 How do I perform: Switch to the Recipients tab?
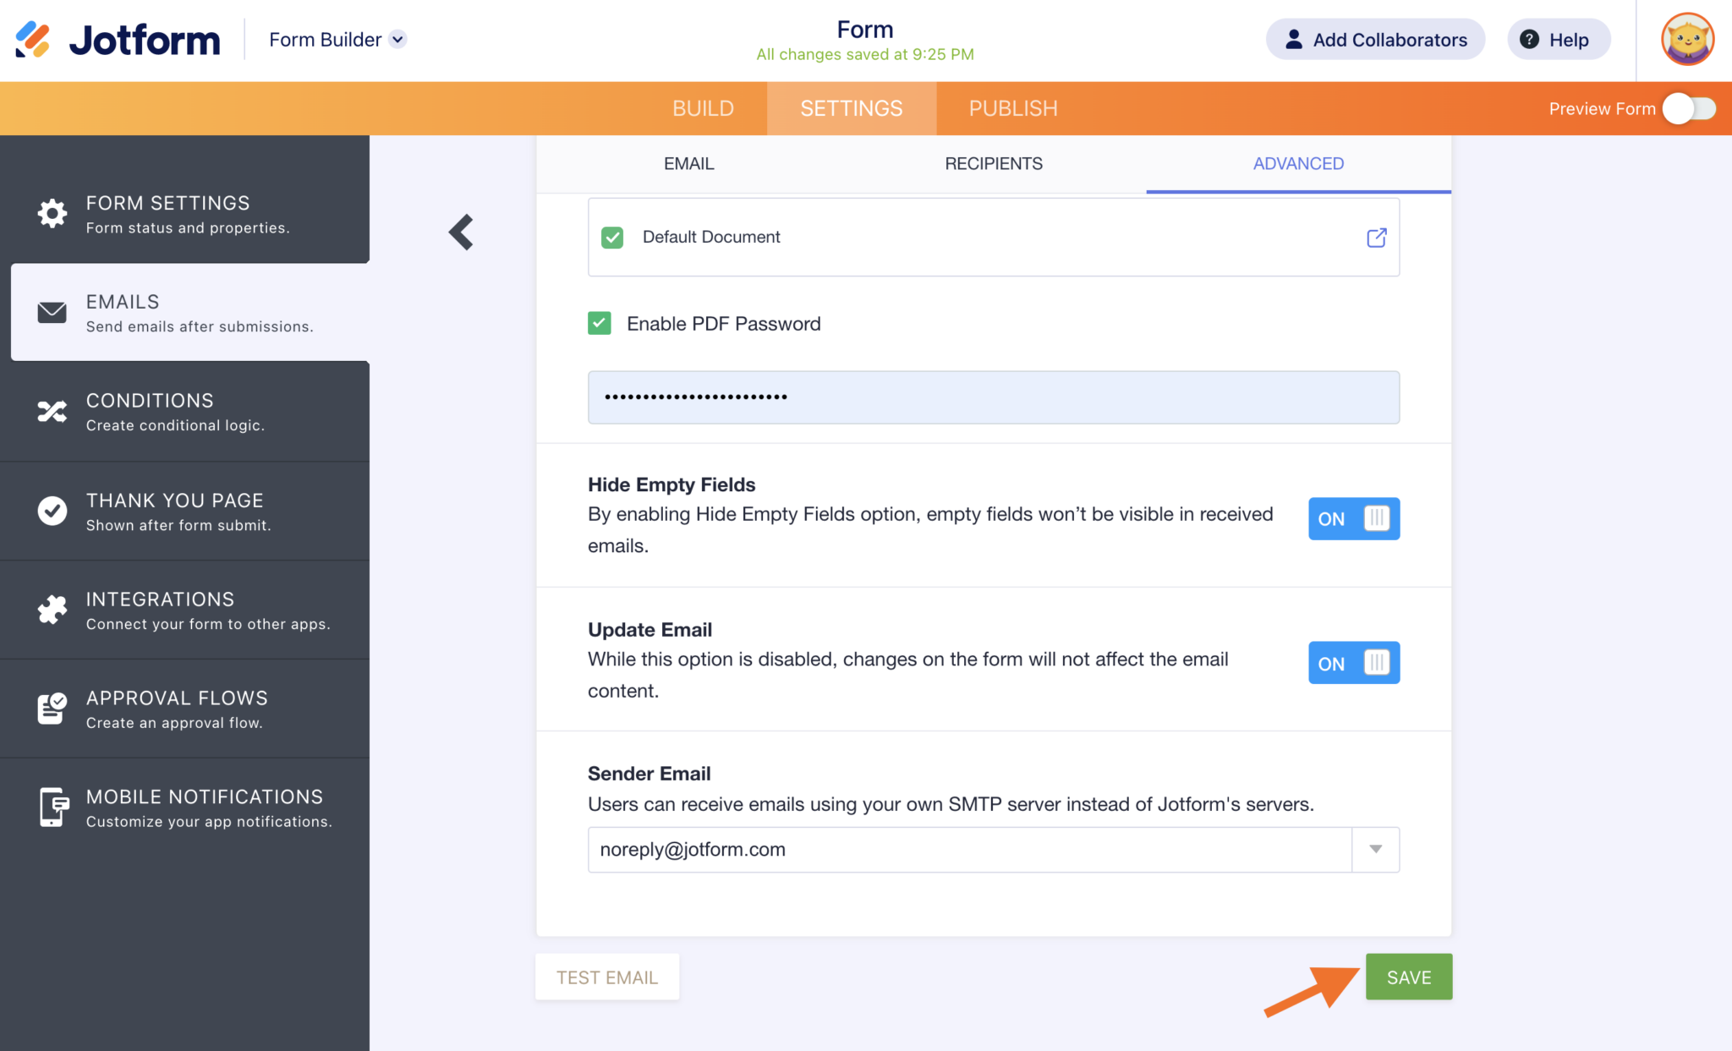(x=993, y=163)
